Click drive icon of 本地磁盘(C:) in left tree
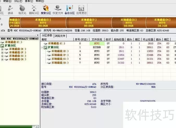The image size is (176, 128). coord(2,42)
